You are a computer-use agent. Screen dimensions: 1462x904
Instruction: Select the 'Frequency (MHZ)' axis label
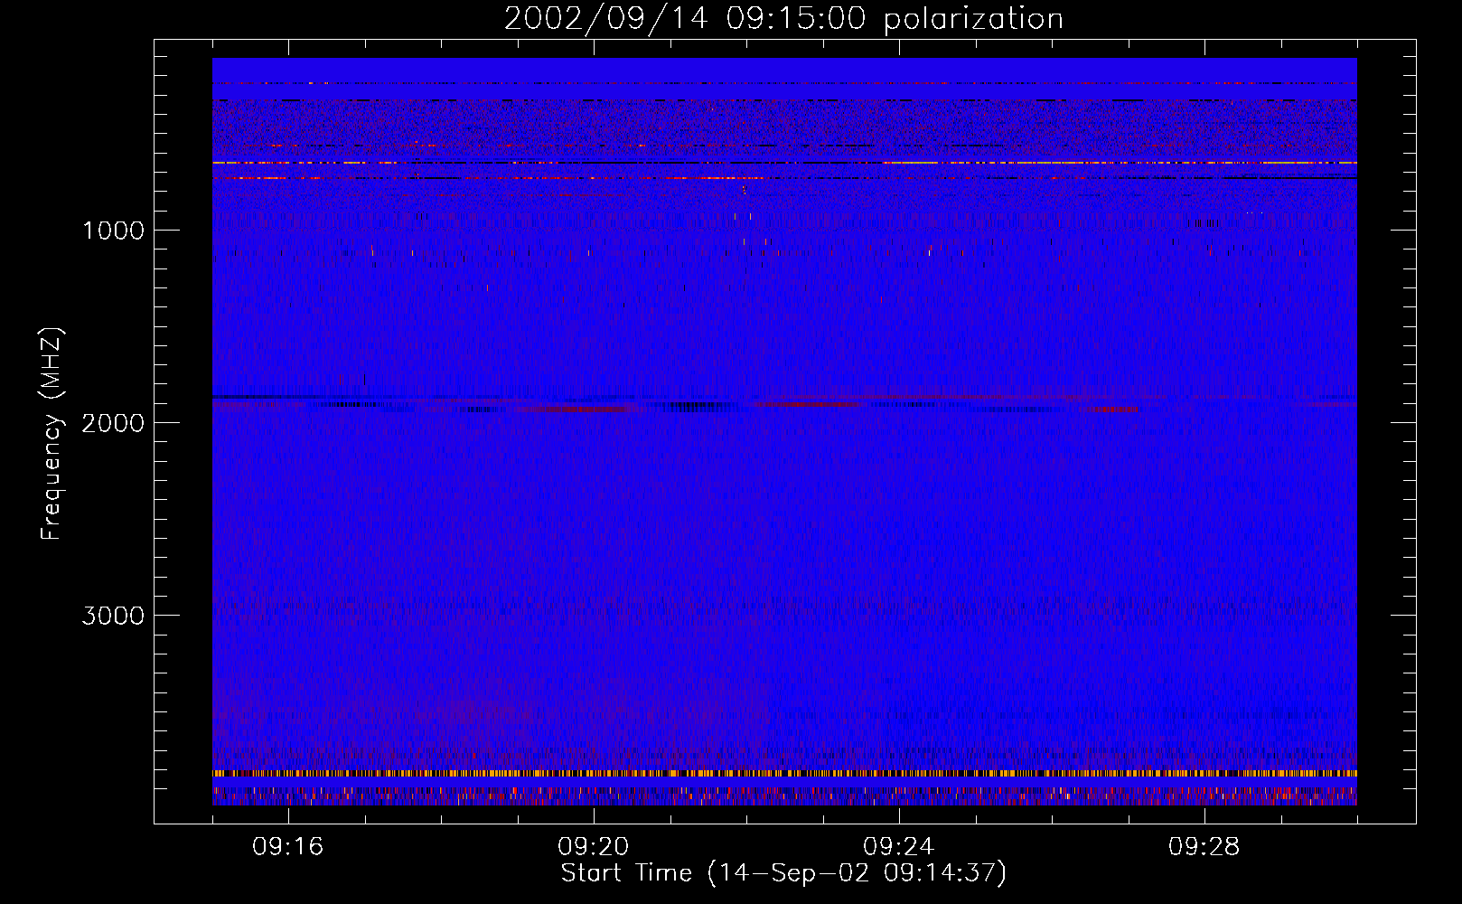(x=52, y=434)
